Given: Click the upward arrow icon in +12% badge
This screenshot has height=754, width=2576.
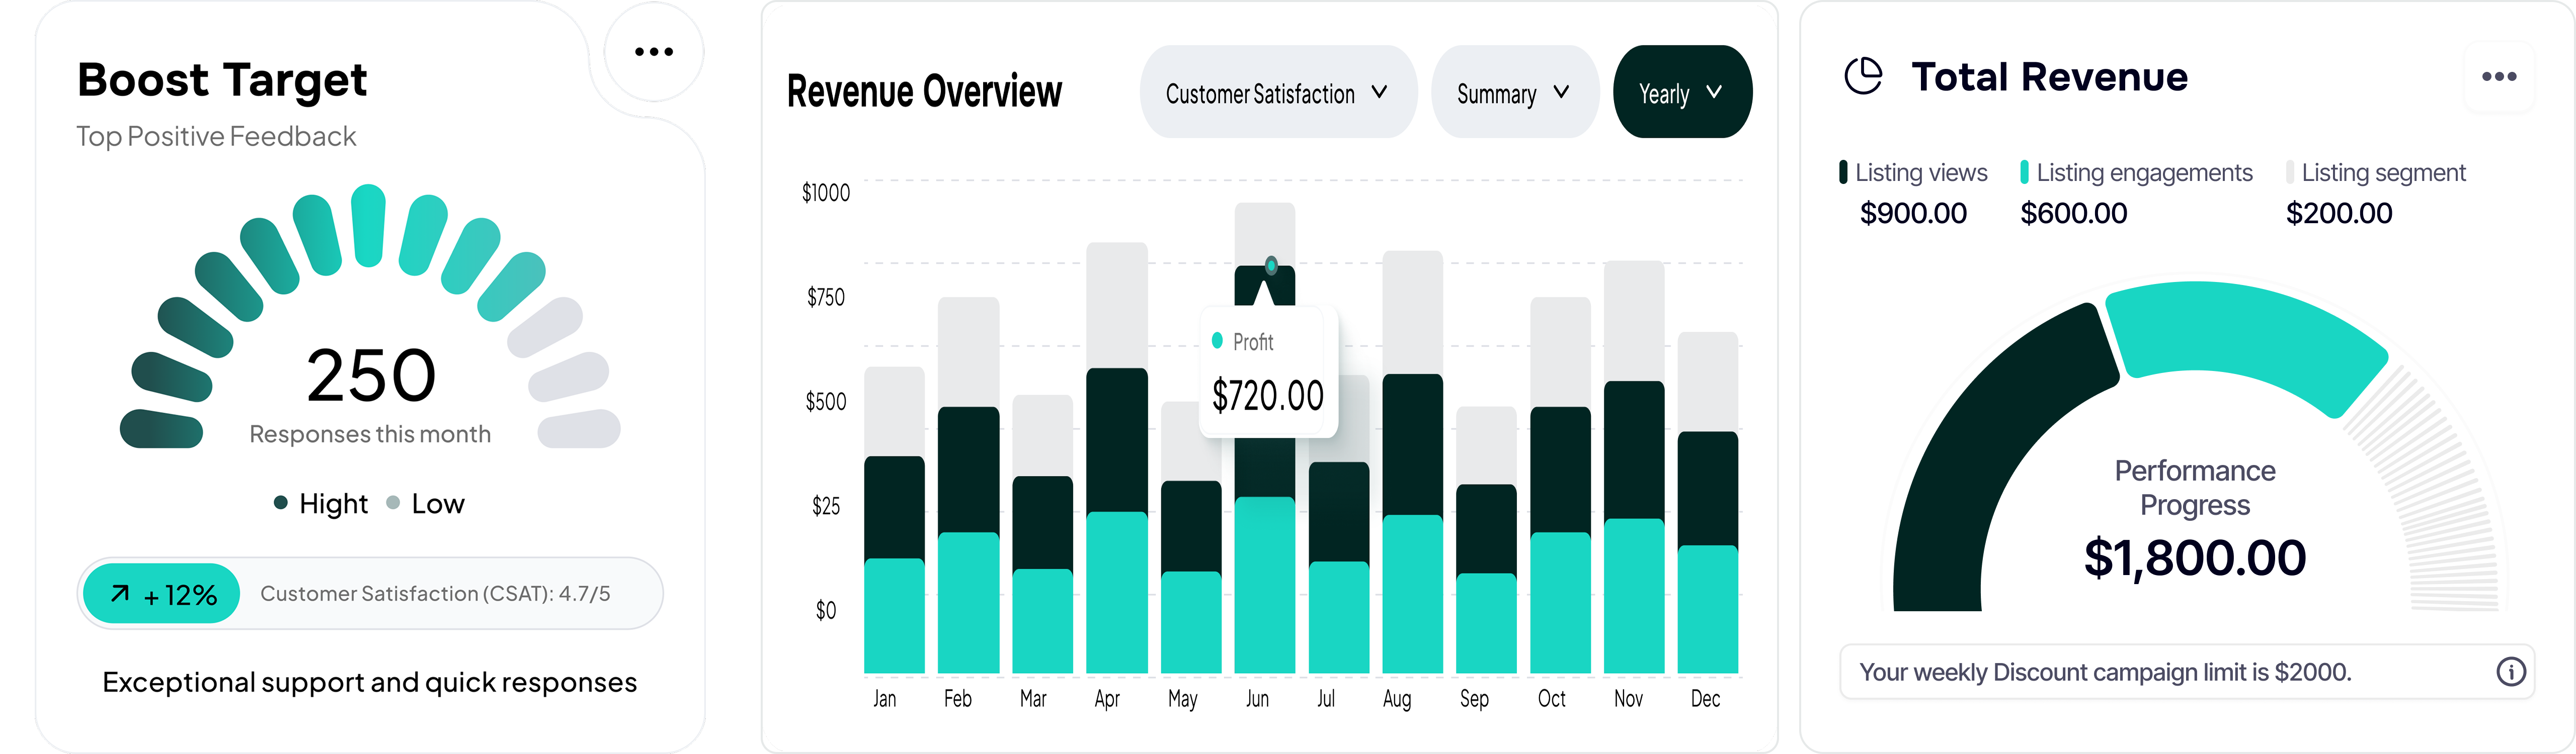Looking at the screenshot, I should click(x=120, y=594).
